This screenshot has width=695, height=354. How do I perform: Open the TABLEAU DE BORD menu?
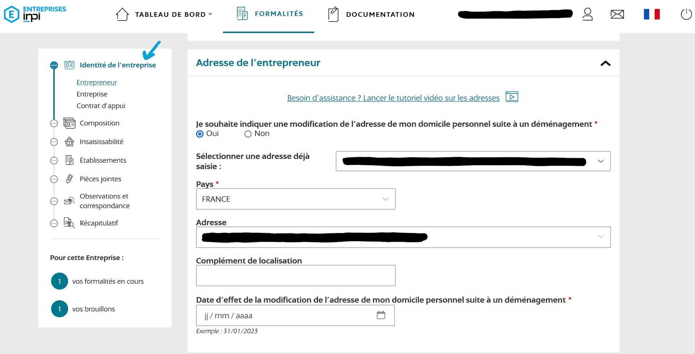(169, 14)
